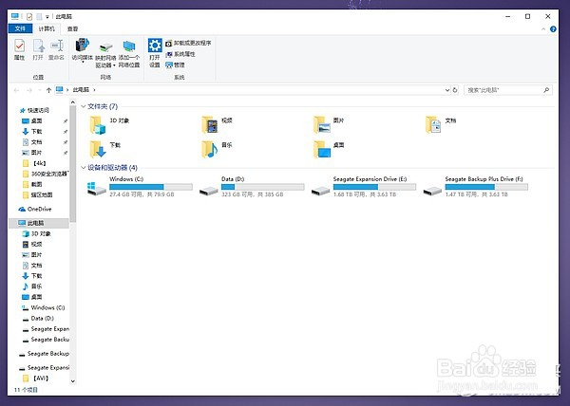This screenshot has width=570, height=406.
Task: Click title bar new folder icon
Action: click(39, 17)
